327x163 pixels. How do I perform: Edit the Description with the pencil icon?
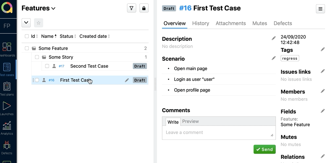click(274, 38)
